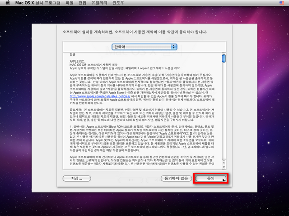Open the 유틸리티 menu

click(x=99, y=3)
